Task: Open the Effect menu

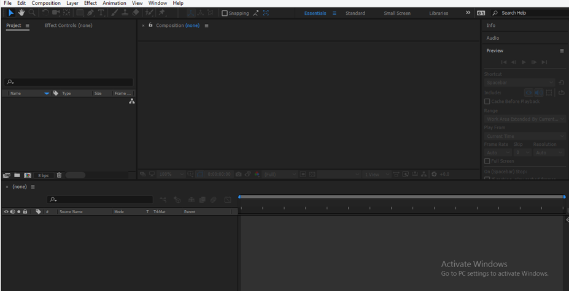Action: [90, 3]
